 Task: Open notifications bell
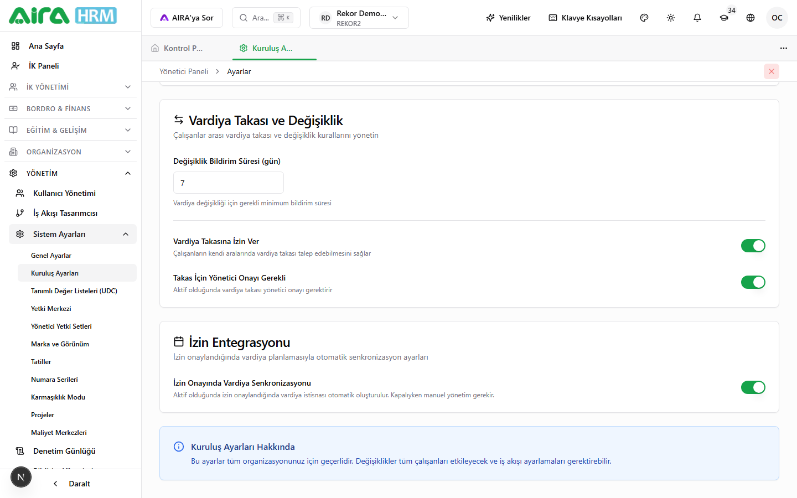point(697,18)
